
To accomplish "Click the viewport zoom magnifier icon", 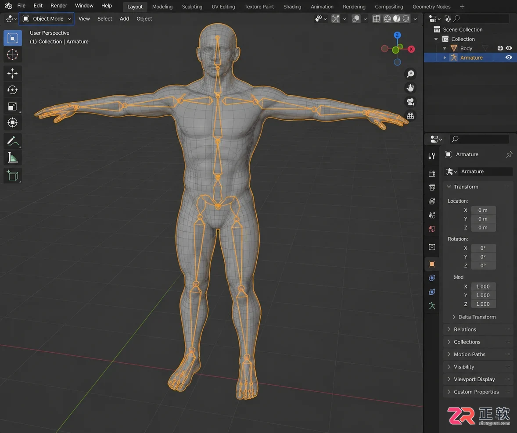I will 410,74.
